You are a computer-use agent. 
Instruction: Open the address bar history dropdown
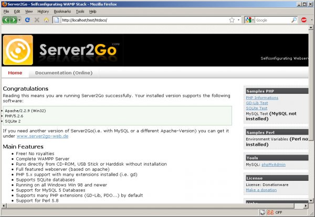click(x=238, y=20)
